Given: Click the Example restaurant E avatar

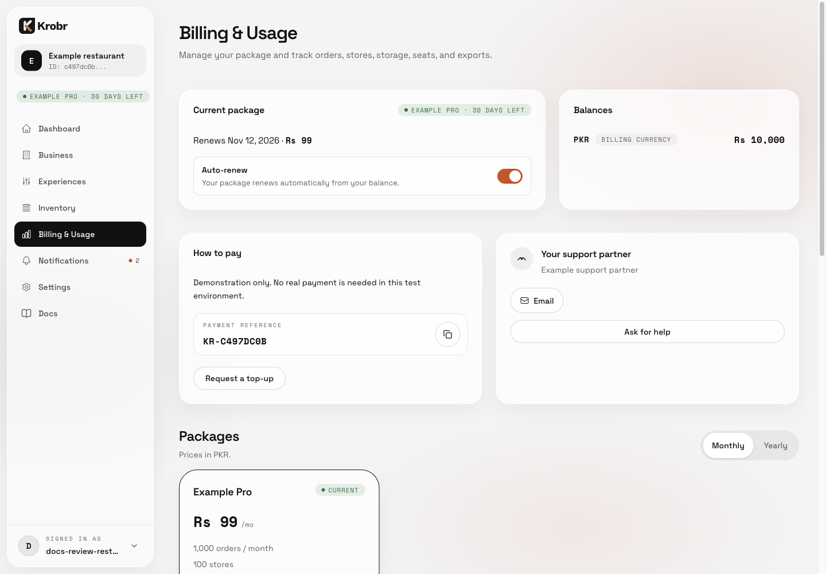Looking at the screenshot, I should [32, 61].
